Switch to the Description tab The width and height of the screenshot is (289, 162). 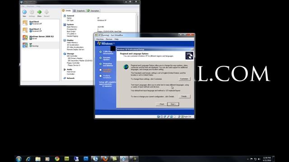[93, 11]
